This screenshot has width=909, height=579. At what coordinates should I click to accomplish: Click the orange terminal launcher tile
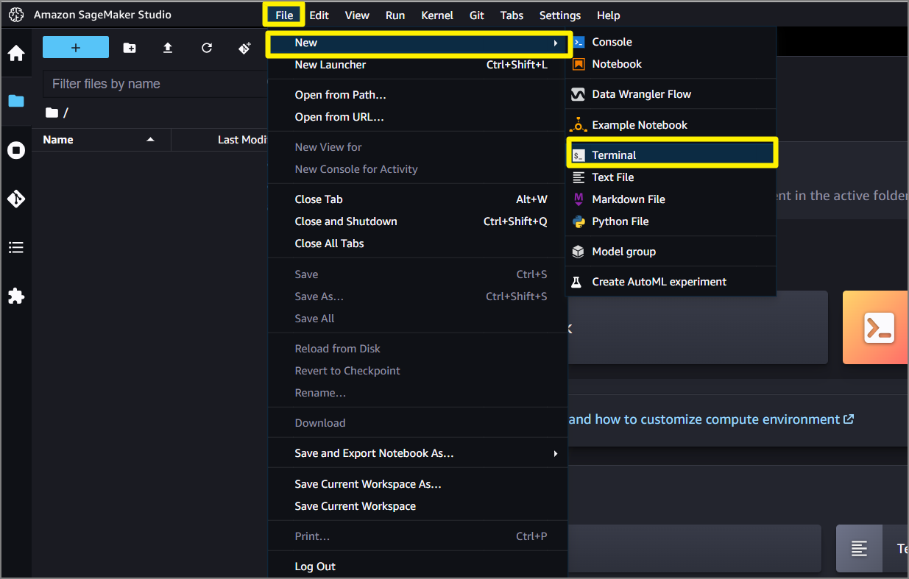[875, 327]
